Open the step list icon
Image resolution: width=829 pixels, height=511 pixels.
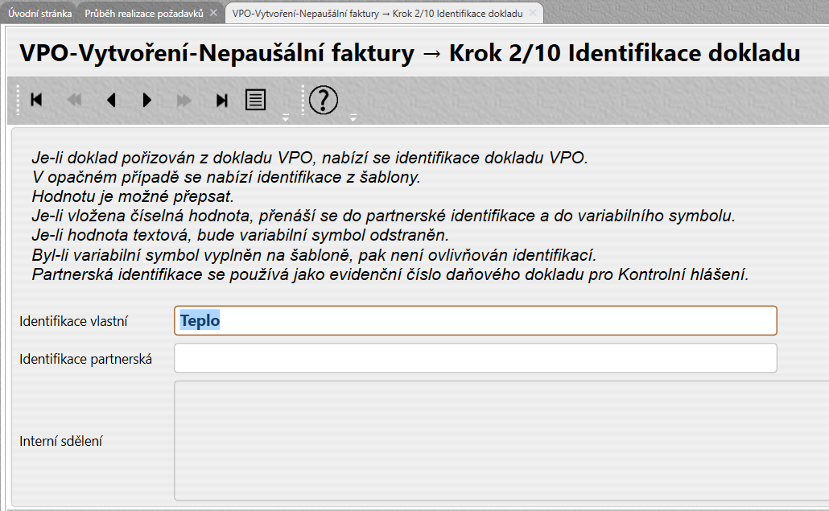point(256,100)
